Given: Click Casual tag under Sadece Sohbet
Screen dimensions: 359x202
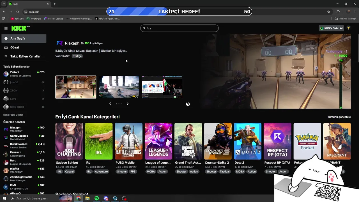Looking at the screenshot, I should point(69,172).
